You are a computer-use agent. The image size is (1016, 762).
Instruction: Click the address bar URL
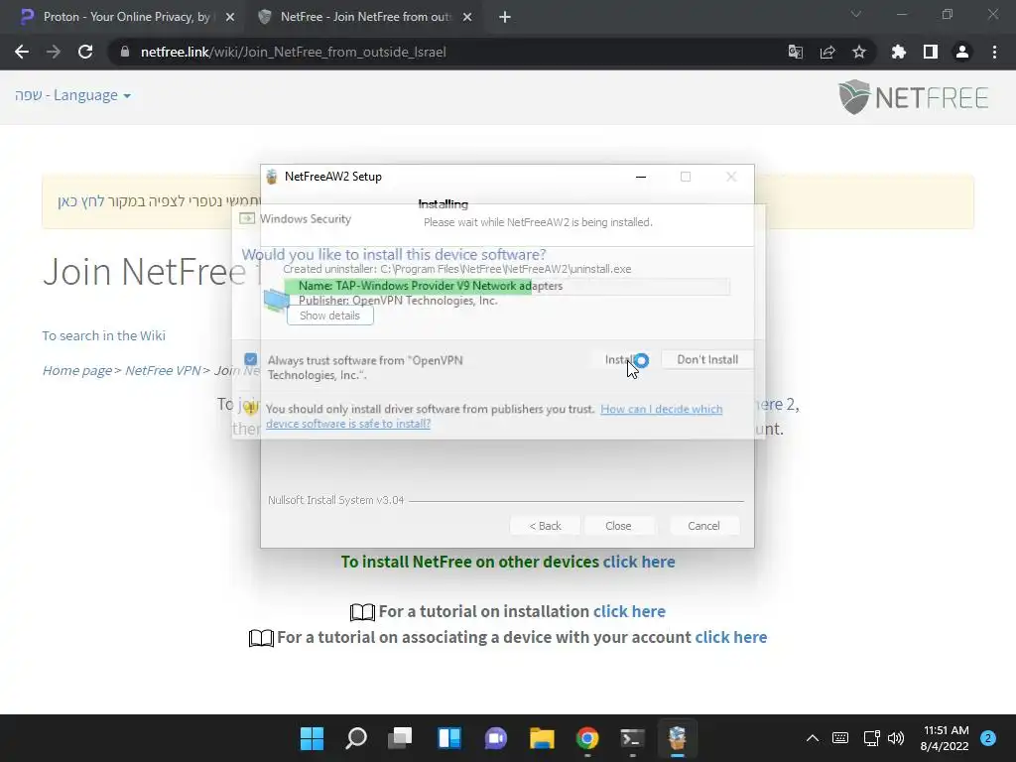[294, 52]
